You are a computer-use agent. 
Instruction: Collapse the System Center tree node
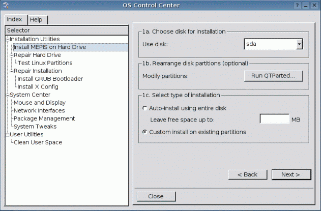click(x=8, y=95)
